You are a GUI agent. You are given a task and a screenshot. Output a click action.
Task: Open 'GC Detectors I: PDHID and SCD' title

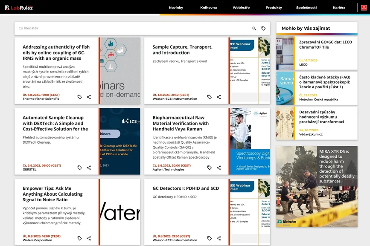186,188
